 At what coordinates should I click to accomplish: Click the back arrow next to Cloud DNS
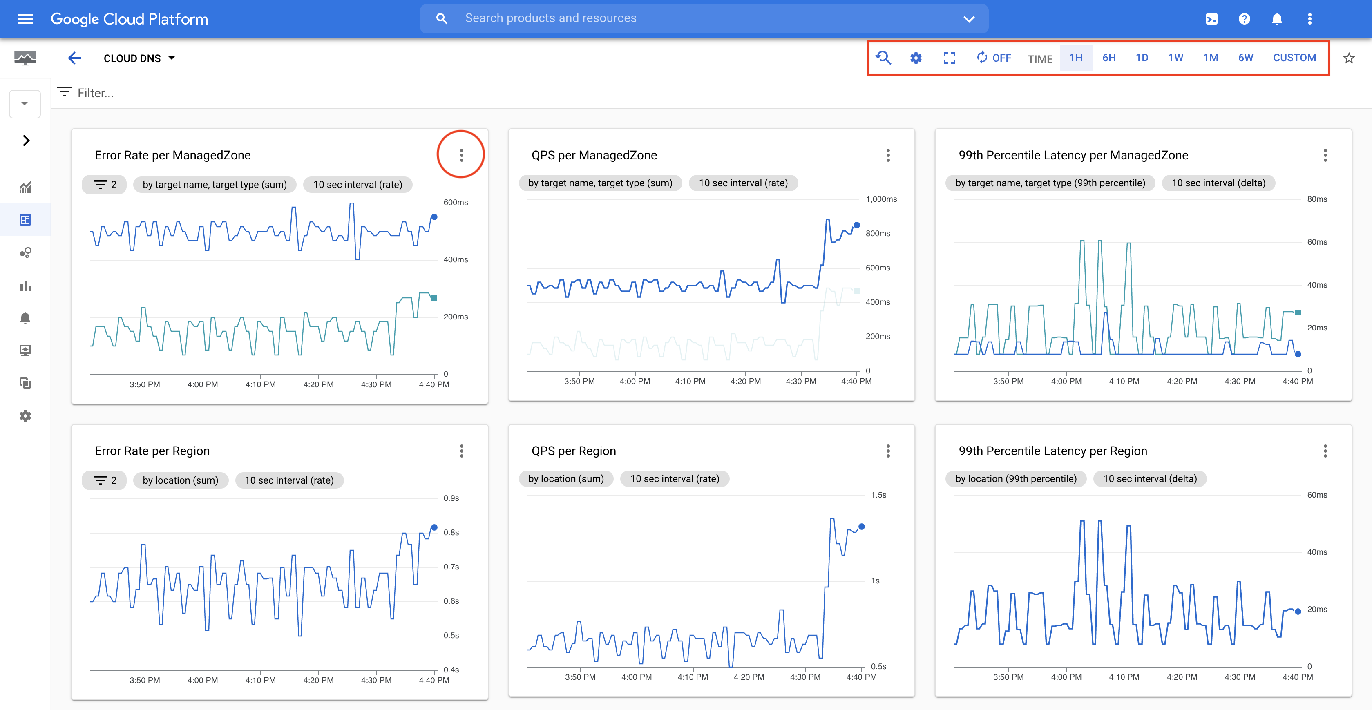pyautogui.click(x=74, y=58)
